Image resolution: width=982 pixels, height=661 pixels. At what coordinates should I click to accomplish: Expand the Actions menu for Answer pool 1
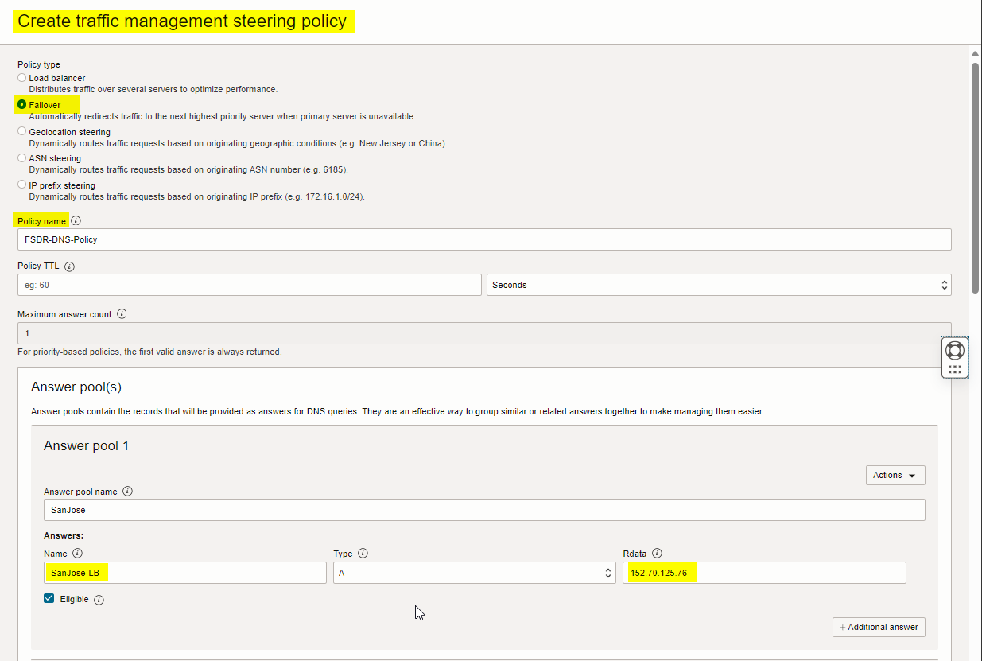click(895, 475)
